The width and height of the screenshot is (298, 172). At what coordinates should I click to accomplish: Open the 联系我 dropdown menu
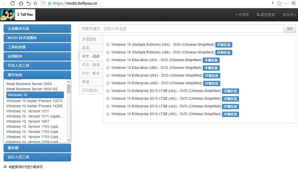coord(289,15)
